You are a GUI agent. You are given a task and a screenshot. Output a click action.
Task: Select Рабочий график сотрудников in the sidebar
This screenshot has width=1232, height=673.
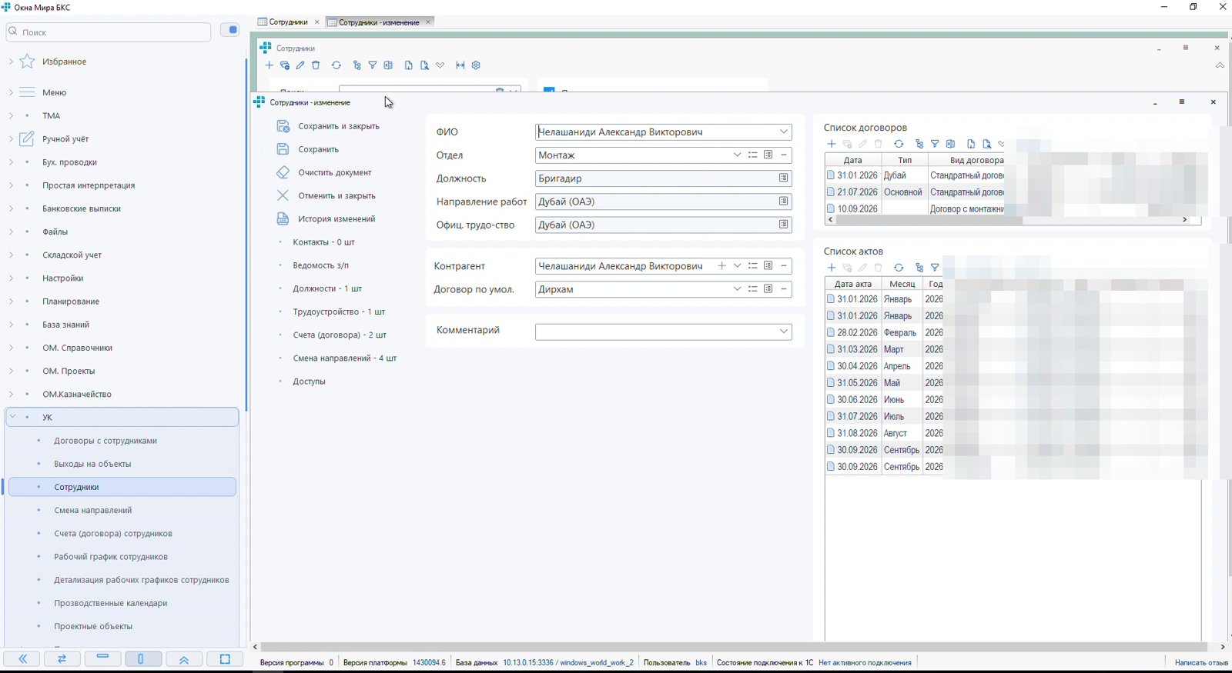(111, 557)
